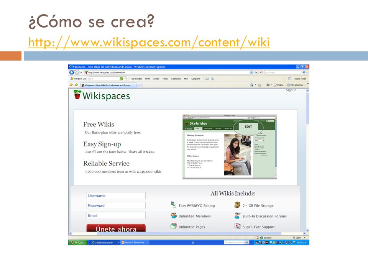Click the mail envelope toolbar icon
Screen dimensions: 368x276
[x=207, y=79]
